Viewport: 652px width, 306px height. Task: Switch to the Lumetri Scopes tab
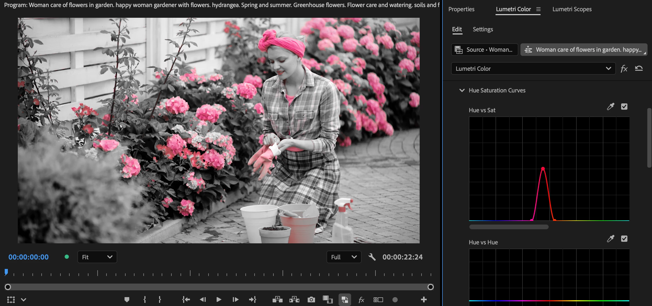[x=572, y=9]
